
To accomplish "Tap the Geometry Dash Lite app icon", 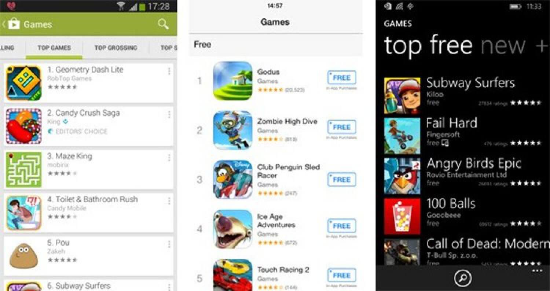I will pos(23,83).
